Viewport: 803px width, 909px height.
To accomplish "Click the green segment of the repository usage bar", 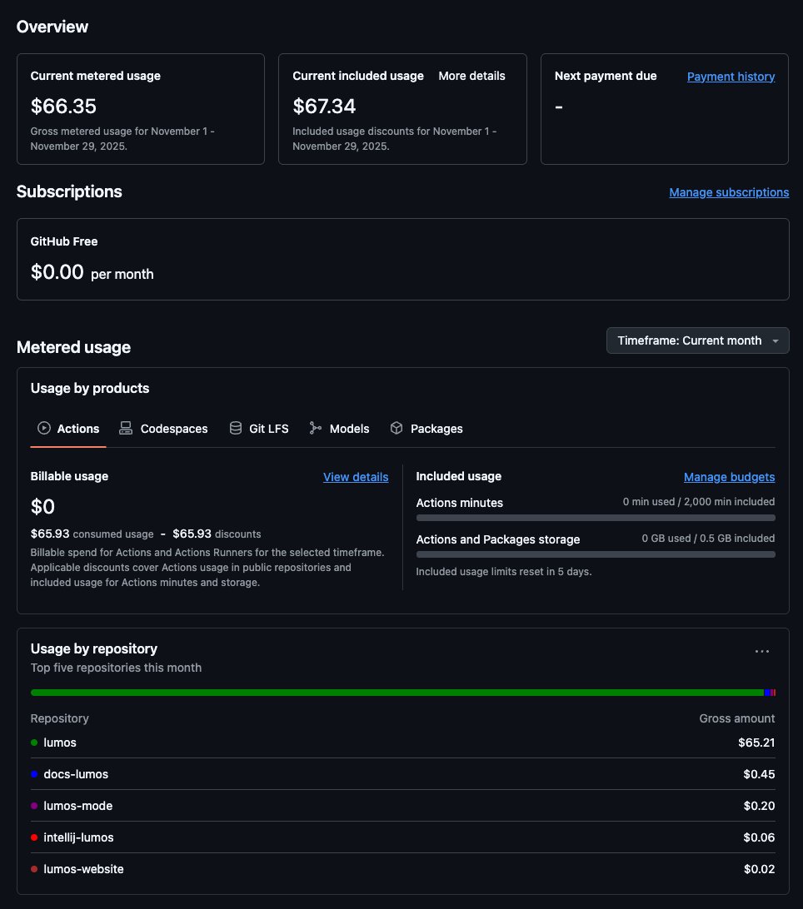I will (397, 693).
